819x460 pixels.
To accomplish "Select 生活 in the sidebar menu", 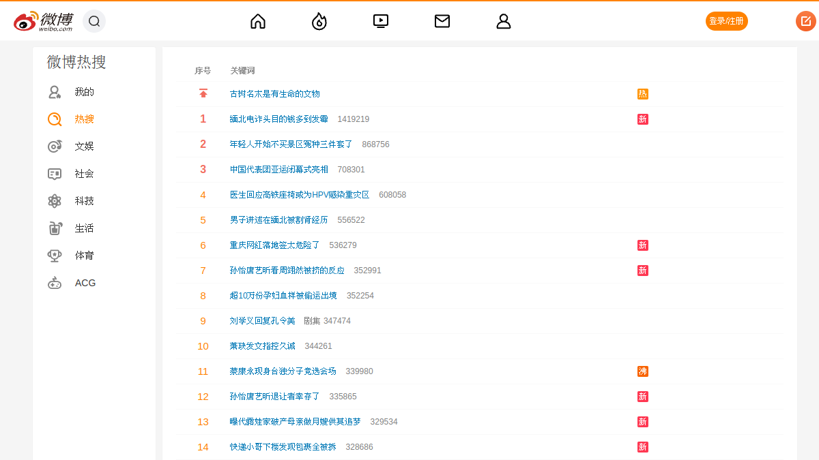I will point(85,228).
